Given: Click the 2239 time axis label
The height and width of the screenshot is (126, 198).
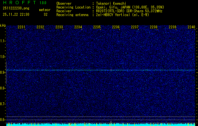Looking at the screenshot, I should [173, 27].
